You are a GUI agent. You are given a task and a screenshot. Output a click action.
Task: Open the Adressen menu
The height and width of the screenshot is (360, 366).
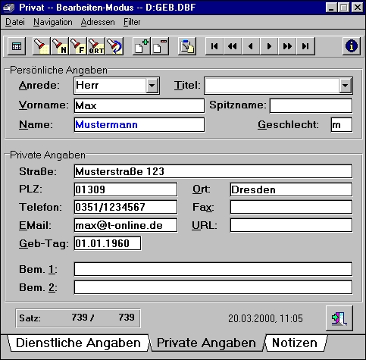pyautogui.click(x=98, y=22)
